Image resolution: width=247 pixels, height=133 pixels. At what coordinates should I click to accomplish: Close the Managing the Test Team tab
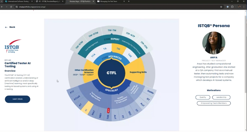[x=124, y=2]
